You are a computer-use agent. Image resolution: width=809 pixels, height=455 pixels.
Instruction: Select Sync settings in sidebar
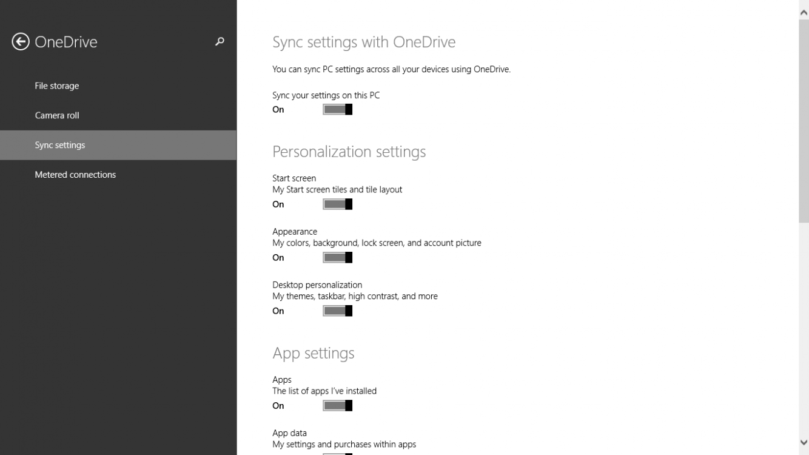(x=118, y=145)
